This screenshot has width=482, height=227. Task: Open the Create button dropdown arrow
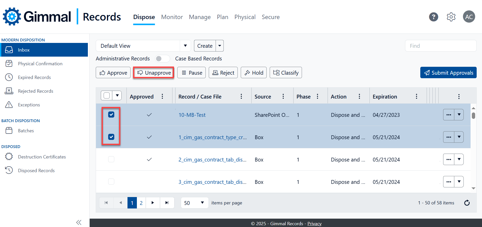(220, 46)
